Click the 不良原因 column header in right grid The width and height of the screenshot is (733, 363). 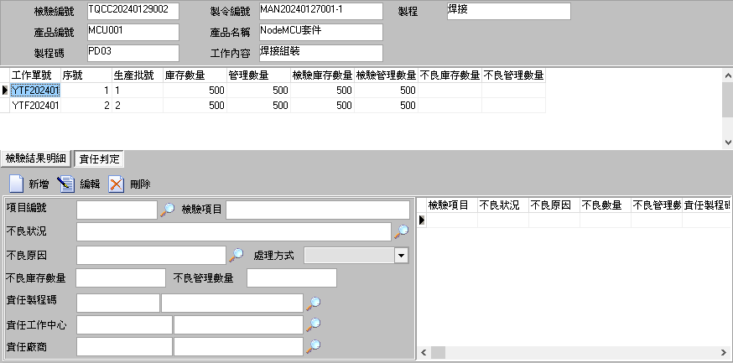[554, 205]
